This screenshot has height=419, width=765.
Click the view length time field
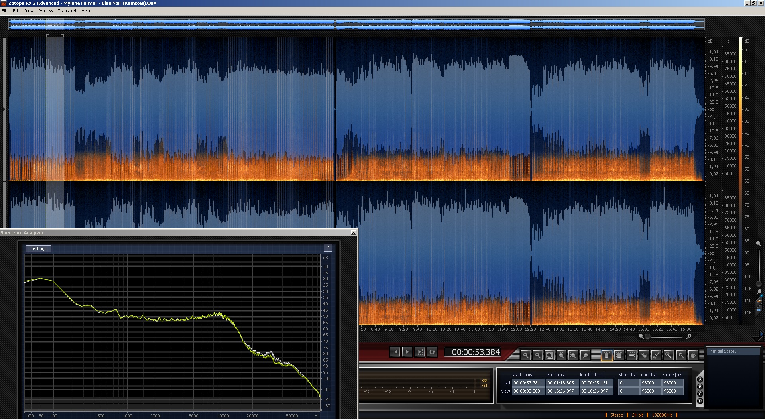click(x=596, y=391)
